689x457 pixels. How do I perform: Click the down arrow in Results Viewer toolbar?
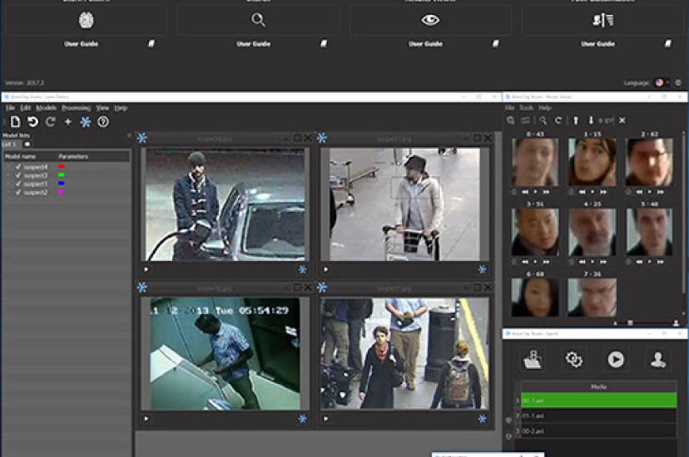[x=591, y=120]
